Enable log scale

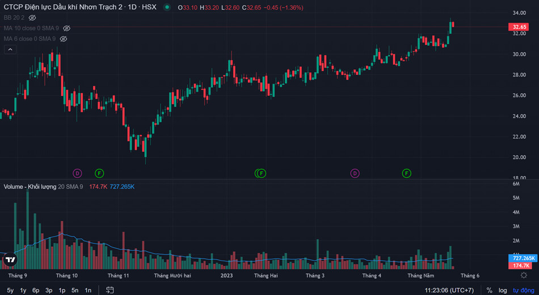pyautogui.click(x=503, y=290)
